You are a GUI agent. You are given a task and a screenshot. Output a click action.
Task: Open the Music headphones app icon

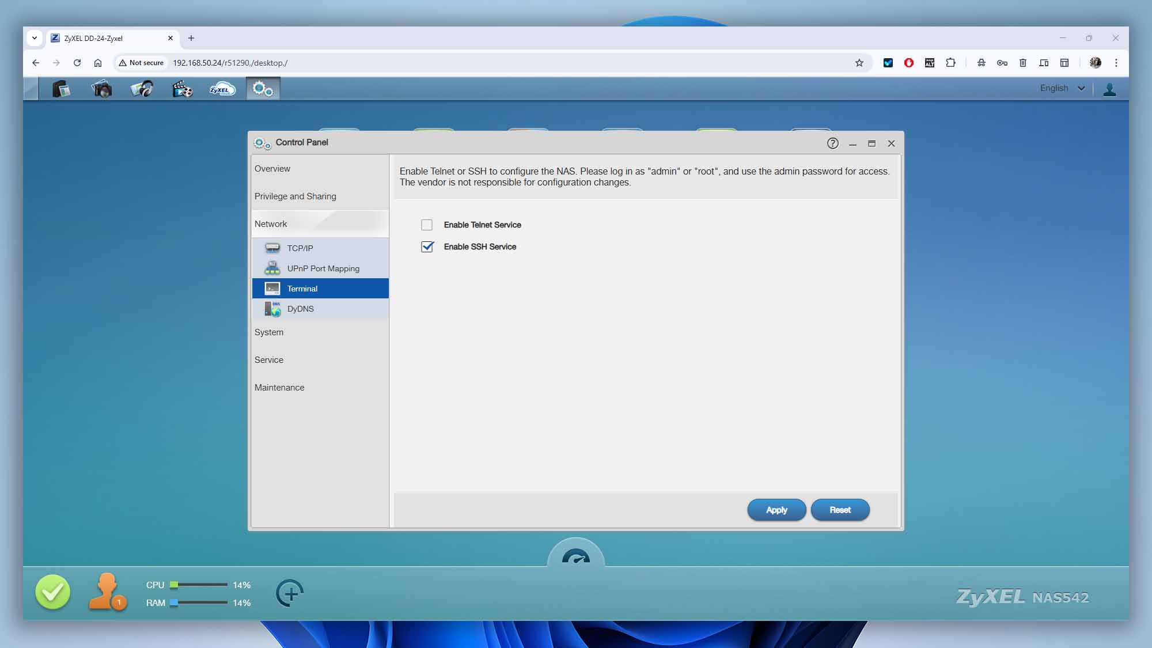[x=142, y=89]
